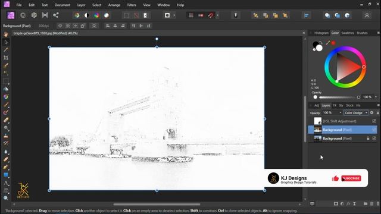
Task: Toggle visibility of HSL Shift Adjustment layer
Action: (374, 121)
